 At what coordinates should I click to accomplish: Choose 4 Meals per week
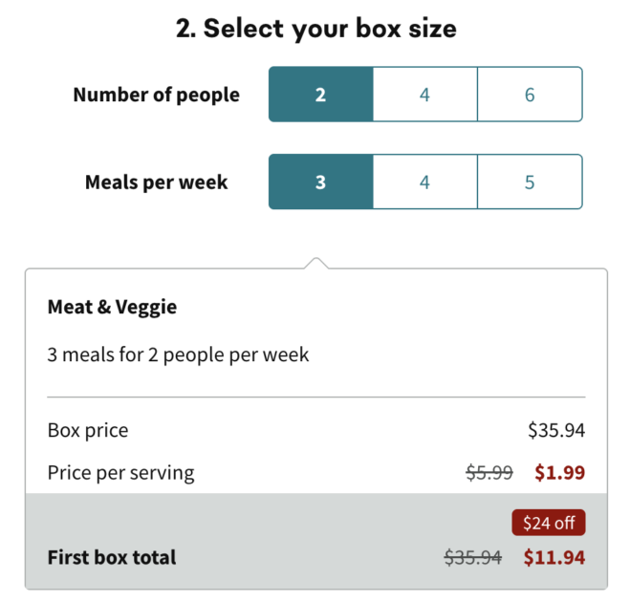coord(424,182)
